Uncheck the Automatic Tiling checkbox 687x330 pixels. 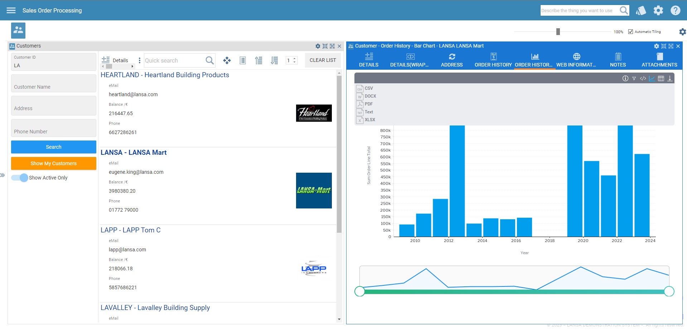[x=630, y=31]
